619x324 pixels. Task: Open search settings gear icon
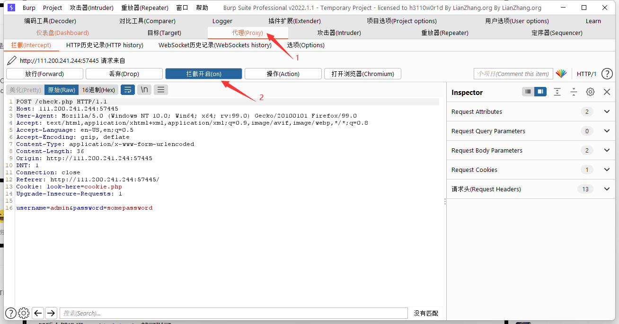tap(24, 313)
